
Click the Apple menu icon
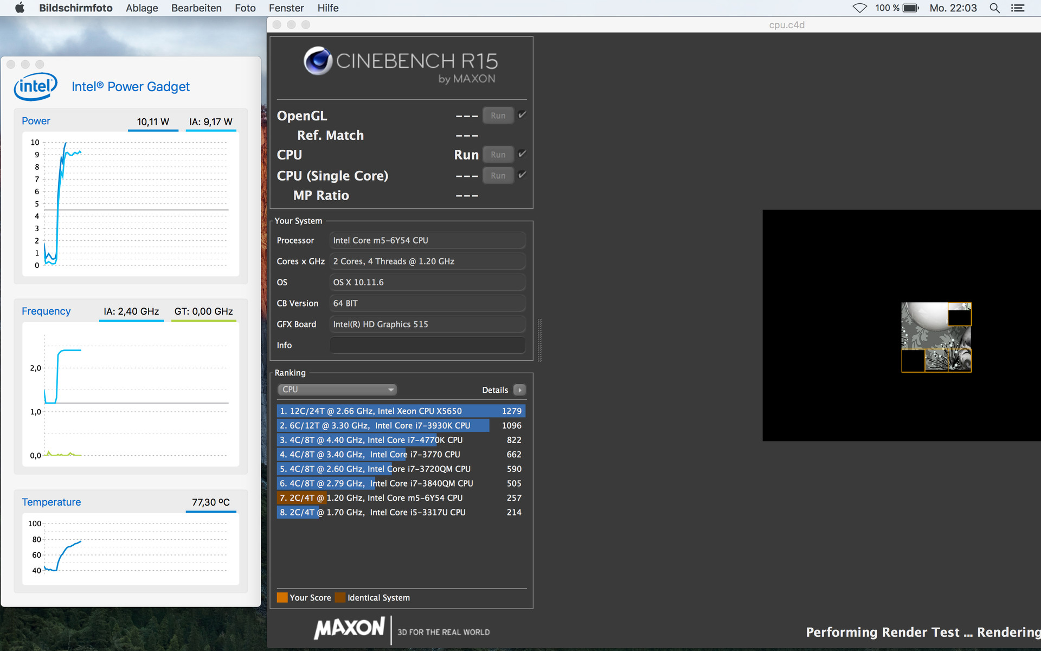pos(20,8)
